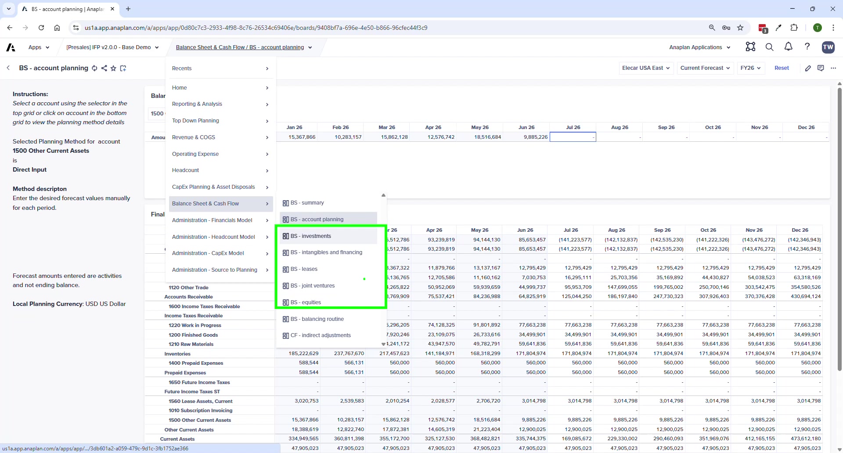Click the Reset button
This screenshot has width=843, height=453.
click(782, 68)
